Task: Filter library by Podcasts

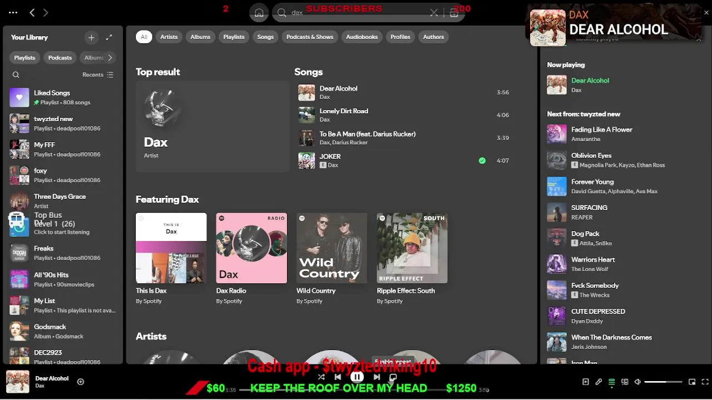Action: [60, 58]
